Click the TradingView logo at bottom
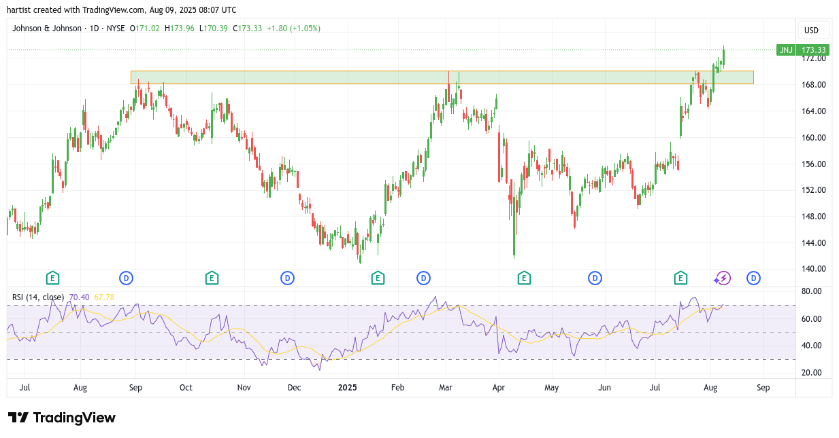This screenshot has height=438, width=839. click(x=62, y=418)
